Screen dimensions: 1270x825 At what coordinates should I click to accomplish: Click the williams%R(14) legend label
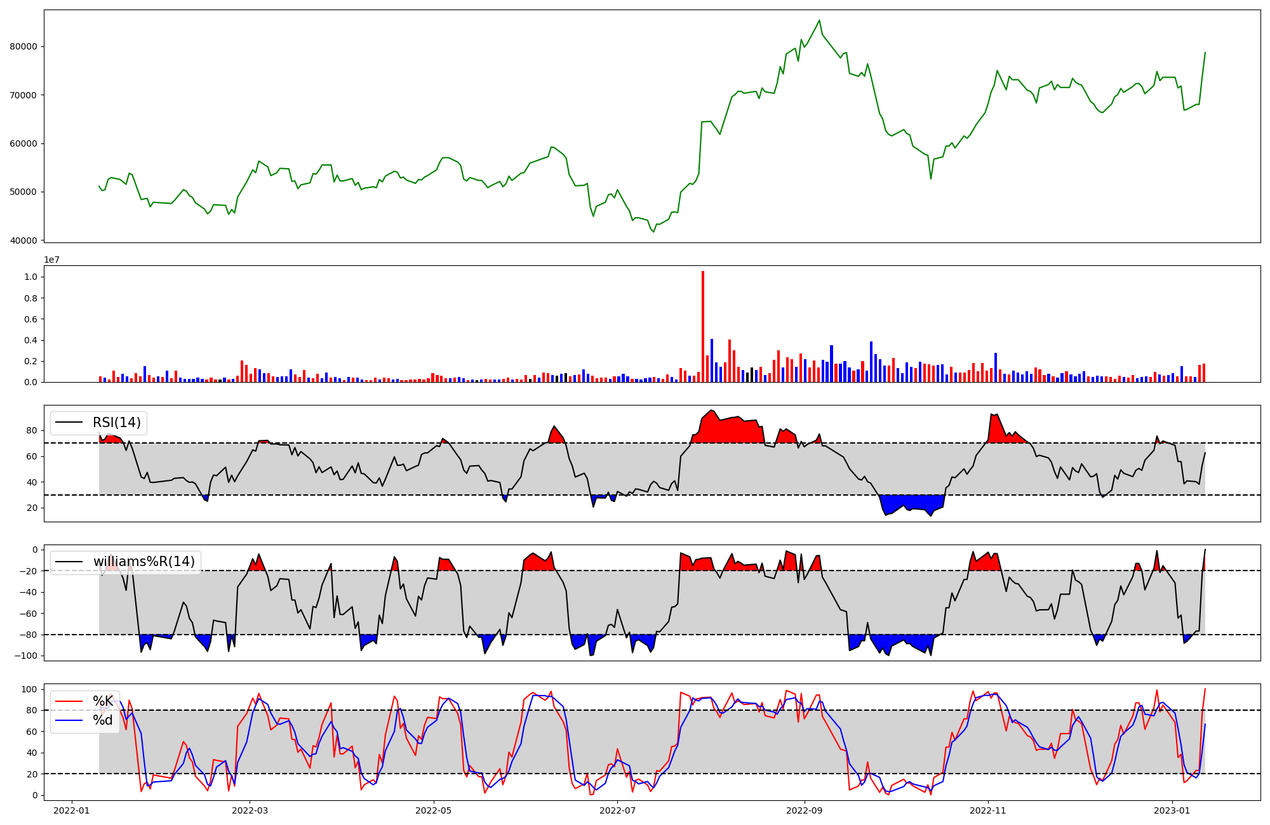coord(144,562)
